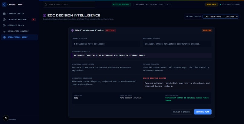Image resolution: width=244 pixels, height=124 pixels.
Task: Click the 'Alternate route dispatch' alternatives text
Action: pyautogui.click(x=104, y=83)
